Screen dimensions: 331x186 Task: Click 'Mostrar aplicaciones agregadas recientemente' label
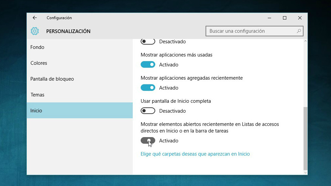[192, 78]
